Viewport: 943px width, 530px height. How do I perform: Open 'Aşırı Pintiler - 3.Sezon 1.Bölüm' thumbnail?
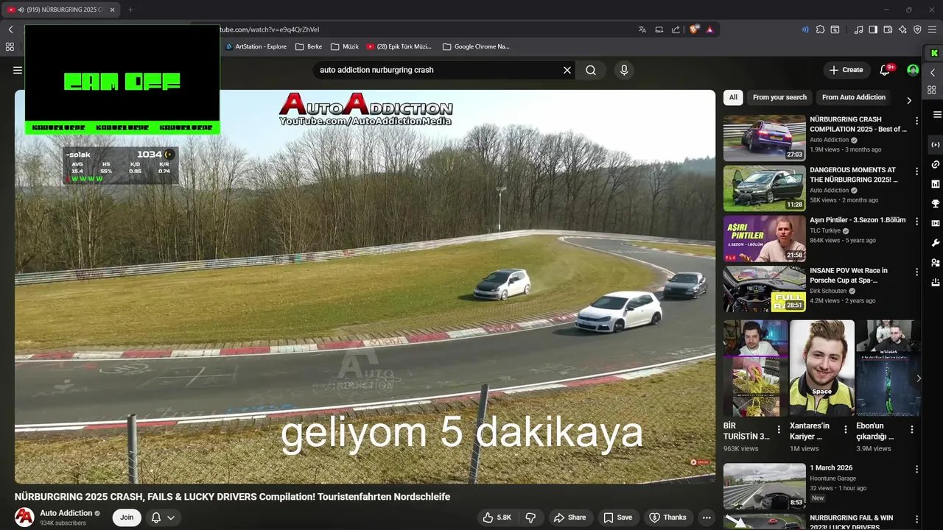[x=764, y=239]
